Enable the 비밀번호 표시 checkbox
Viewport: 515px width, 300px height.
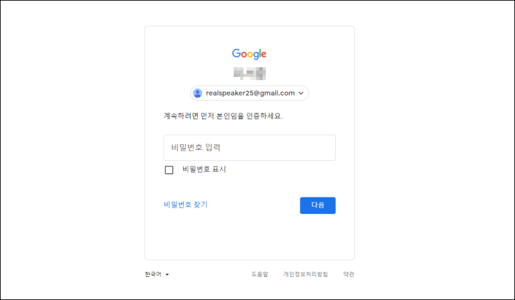(x=169, y=170)
